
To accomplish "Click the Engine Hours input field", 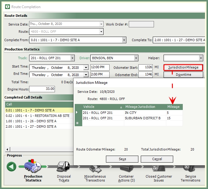I will click(42, 89).
